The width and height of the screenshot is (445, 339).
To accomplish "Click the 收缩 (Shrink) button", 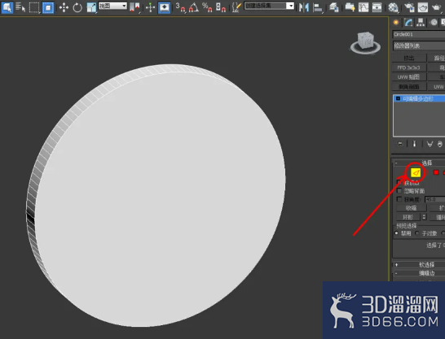I will (411, 208).
